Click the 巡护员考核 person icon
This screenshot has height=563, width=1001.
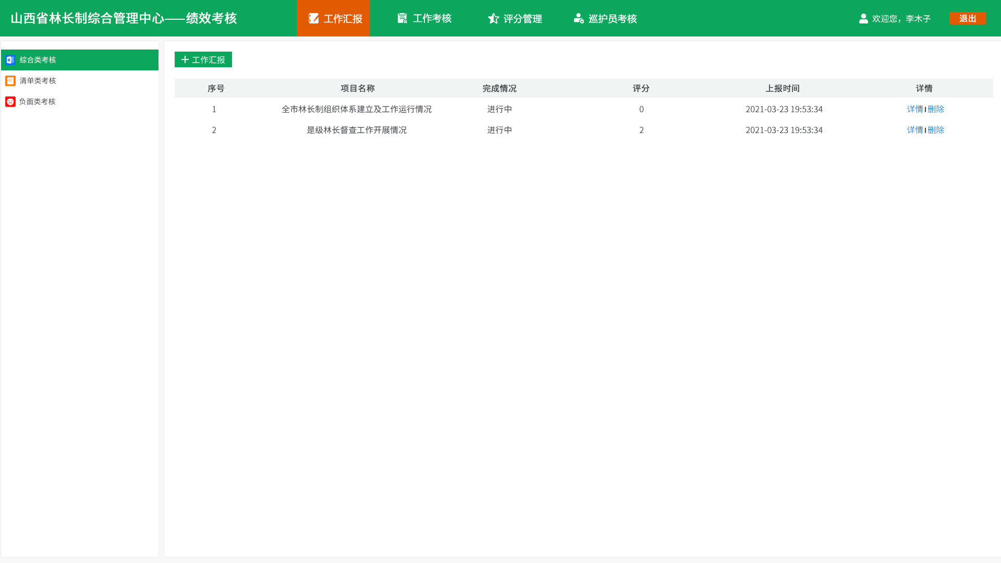coord(578,19)
